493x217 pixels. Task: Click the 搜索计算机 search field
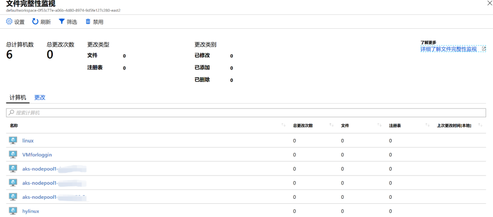tap(246, 113)
